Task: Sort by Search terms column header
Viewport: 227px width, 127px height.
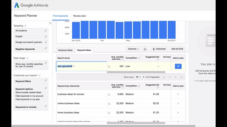Action: click(x=63, y=58)
